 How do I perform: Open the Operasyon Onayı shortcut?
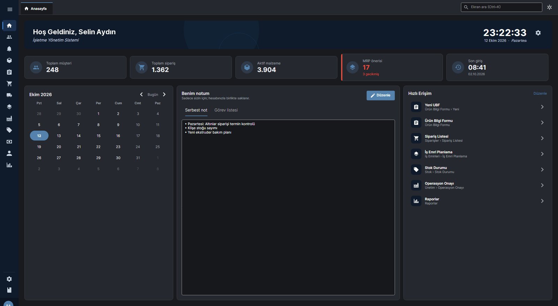478,185
